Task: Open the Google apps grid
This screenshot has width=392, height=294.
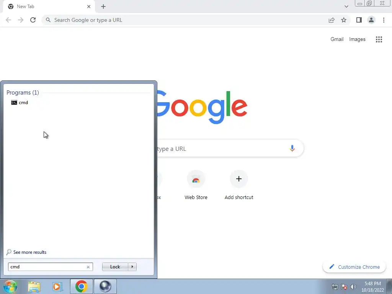Action: pos(379,39)
